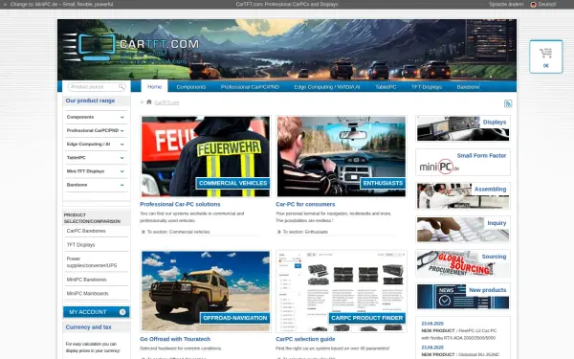Open the Displays banner
This screenshot has width=574, height=359.
pos(463,128)
